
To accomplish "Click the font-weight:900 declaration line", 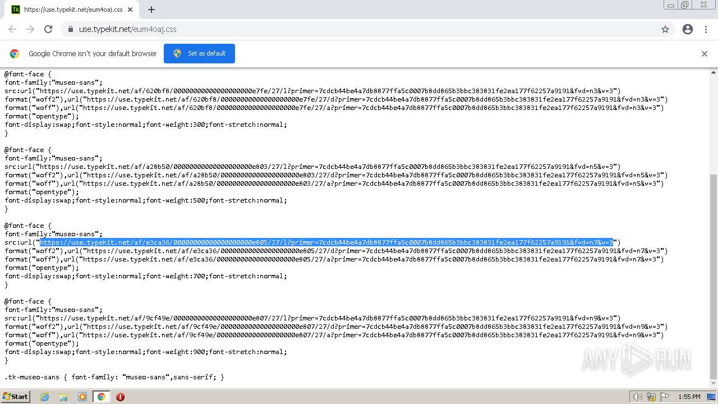I will click(146, 352).
